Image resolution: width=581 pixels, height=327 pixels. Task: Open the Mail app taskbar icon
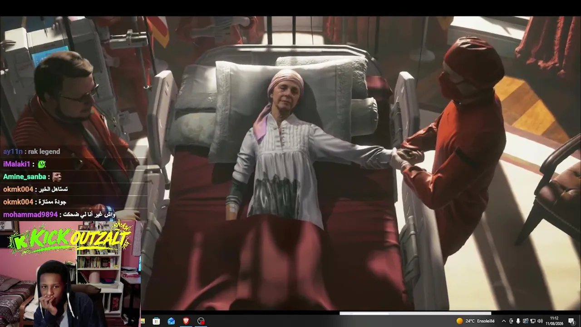pyautogui.click(x=171, y=321)
